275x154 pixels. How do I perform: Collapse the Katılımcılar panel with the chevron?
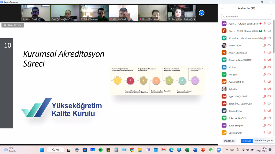(222, 8)
